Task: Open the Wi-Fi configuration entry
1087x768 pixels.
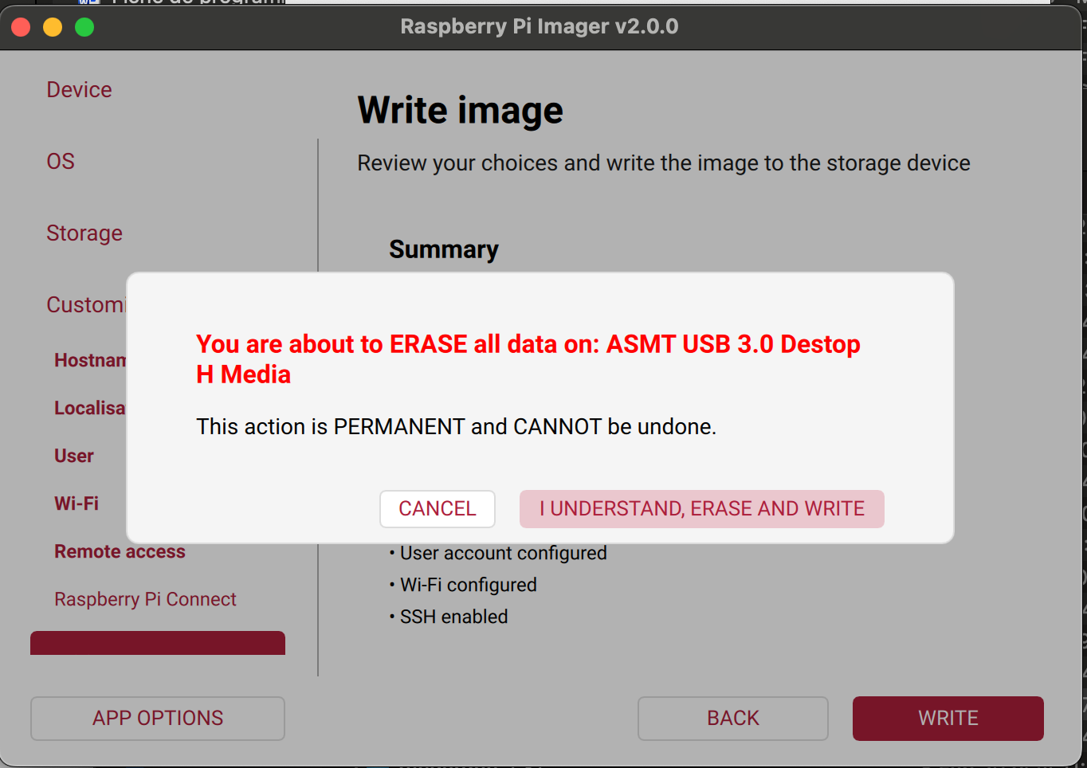Action: (76, 503)
